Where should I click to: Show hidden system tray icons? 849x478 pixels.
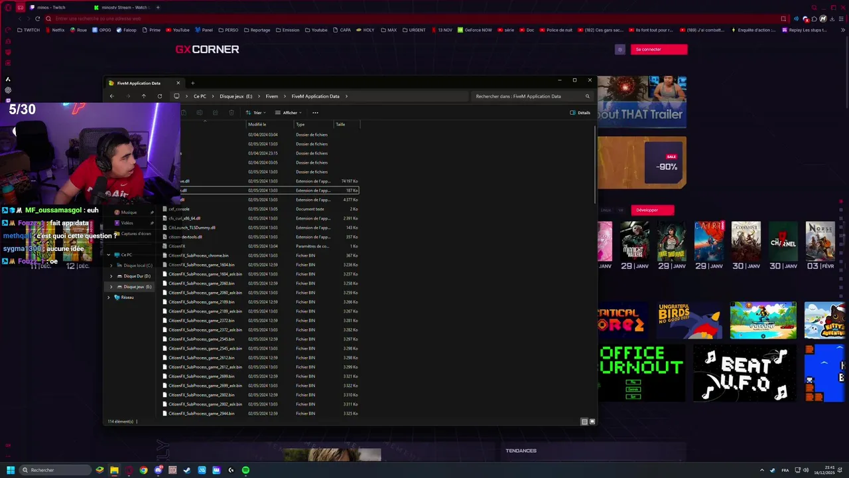[x=761, y=470]
